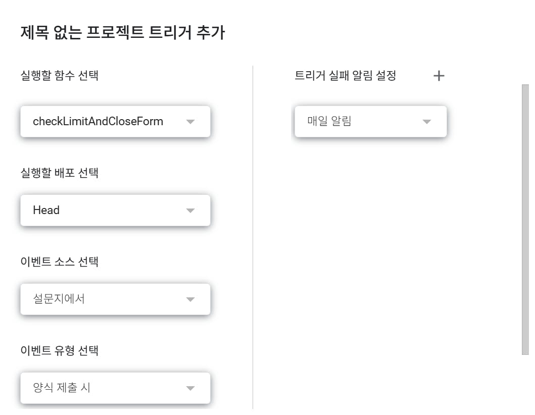Click the 트리거 실패 알림 설정 label
Image resolution: width=535 pixels, height=415 pixels.
(345, 76)
